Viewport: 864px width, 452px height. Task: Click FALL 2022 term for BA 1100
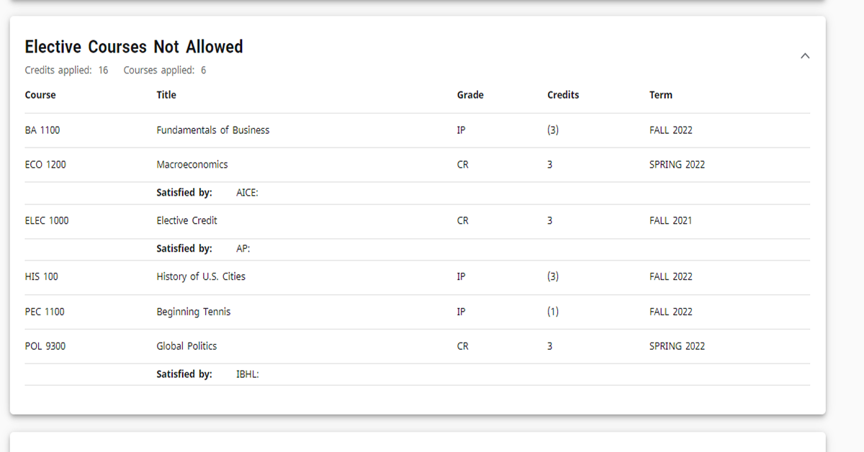671,130
